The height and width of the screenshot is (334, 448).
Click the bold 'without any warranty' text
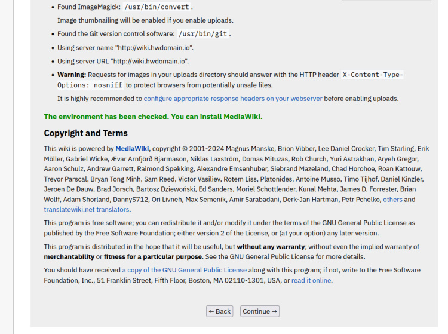click(272, 247)
